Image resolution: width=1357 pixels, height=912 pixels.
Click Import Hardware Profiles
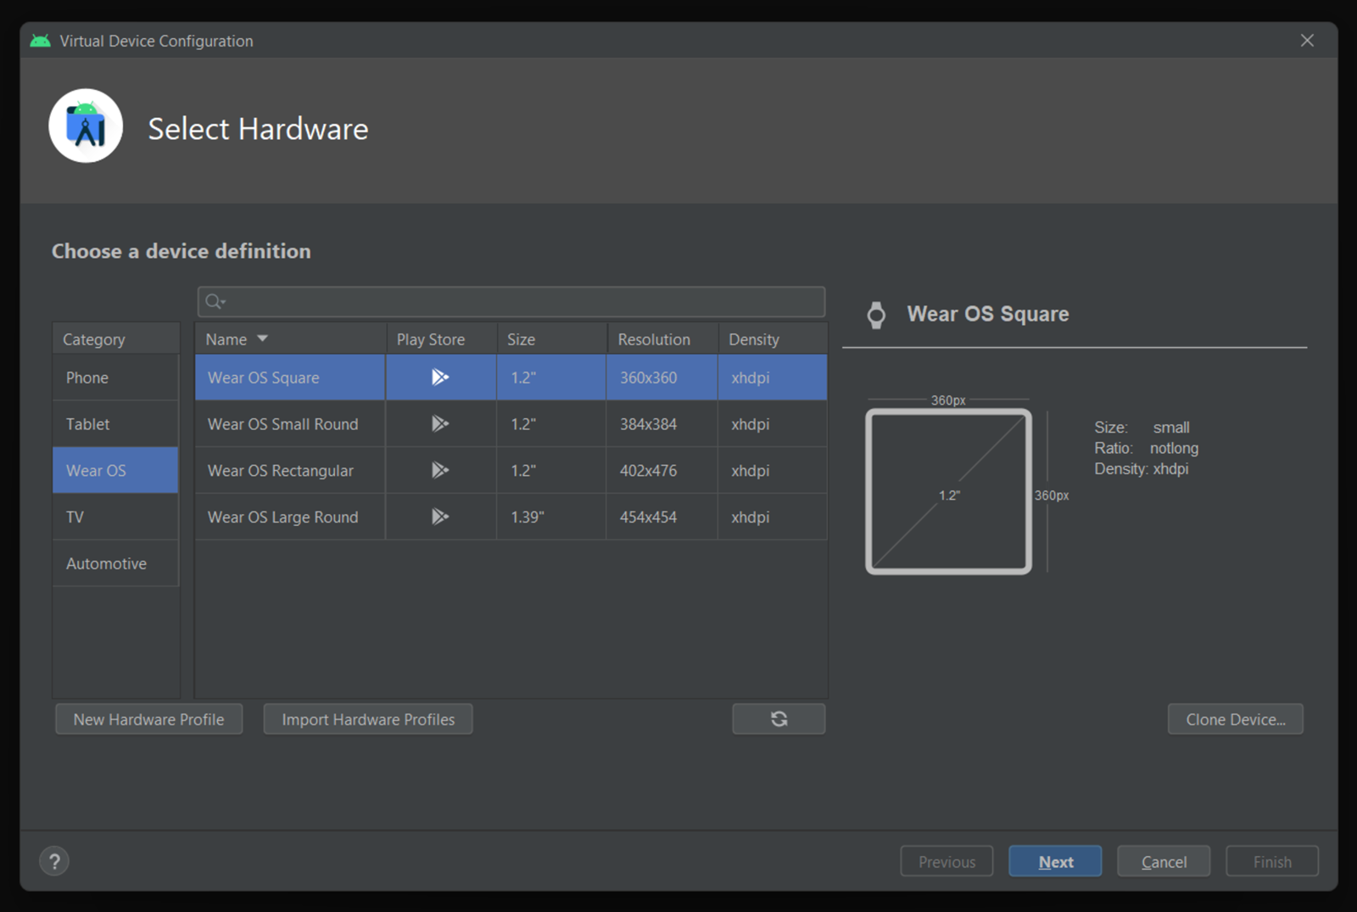(368, 719)
